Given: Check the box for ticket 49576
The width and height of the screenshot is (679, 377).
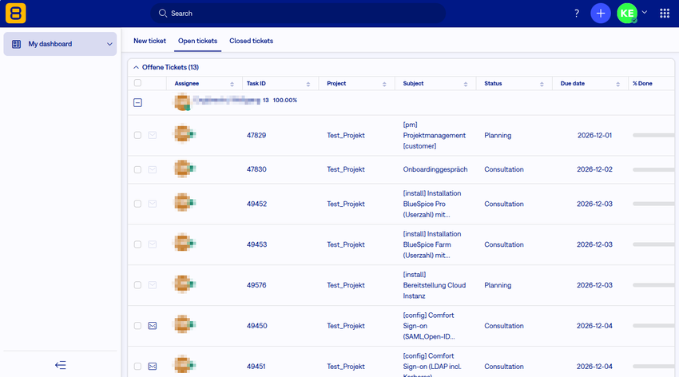Looking at the screenshot, I should click(x=137, y=285).
